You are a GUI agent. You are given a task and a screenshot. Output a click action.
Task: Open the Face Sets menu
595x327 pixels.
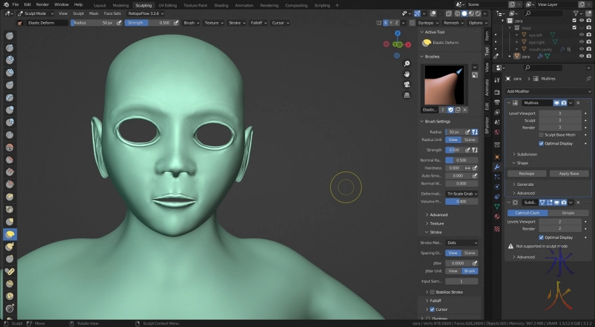click(112, 13)
